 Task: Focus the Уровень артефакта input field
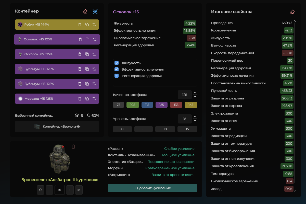click(x=185, y=119)
